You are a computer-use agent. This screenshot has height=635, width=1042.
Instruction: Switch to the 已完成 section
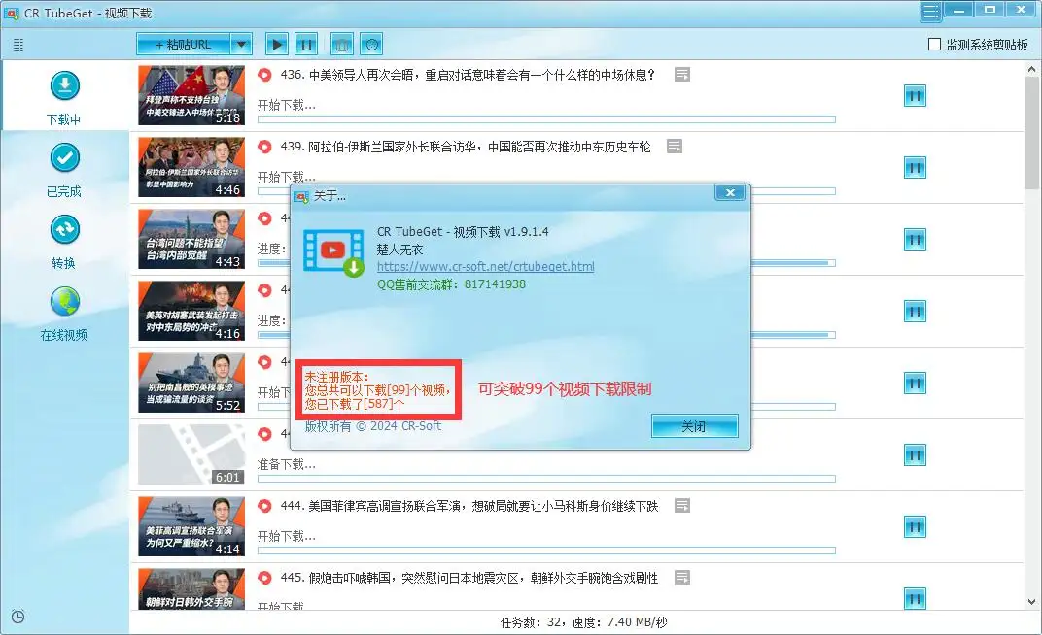[64, 171]
